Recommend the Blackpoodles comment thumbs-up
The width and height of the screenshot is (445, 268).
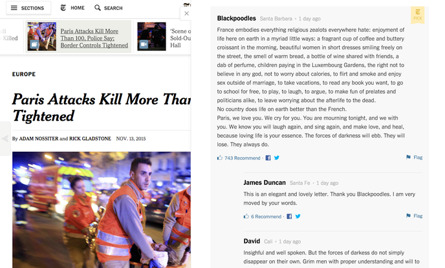[239, 158]
